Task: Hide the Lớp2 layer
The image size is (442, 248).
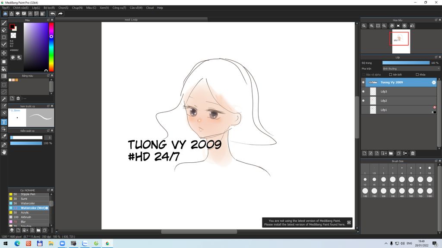Action: 363,101
